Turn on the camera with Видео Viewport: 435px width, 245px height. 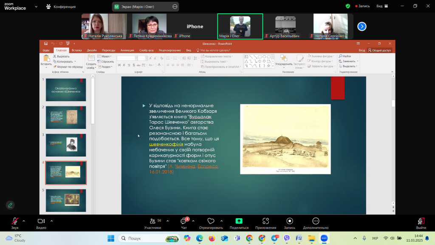point(41,221)
